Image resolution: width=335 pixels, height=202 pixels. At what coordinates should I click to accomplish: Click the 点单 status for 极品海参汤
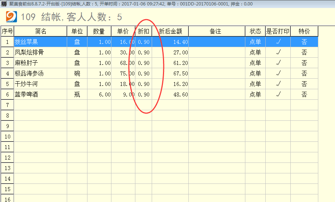pyautogui.click(x=255, y=73)
